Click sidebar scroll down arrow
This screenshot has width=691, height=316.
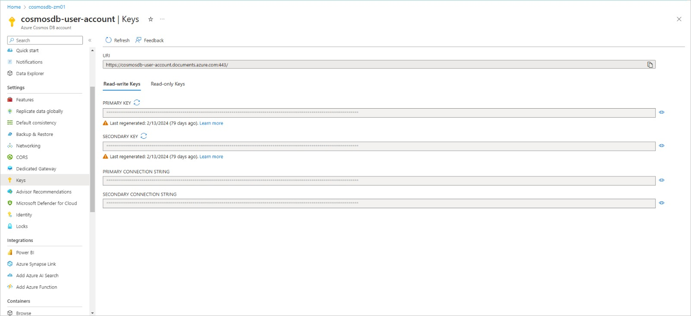click(92, 313)
